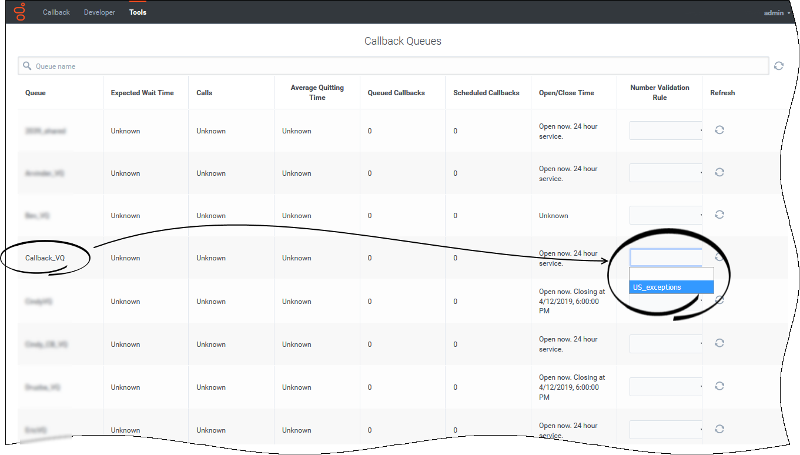Viewport: 800px width, 455px height.
Task: Open validation rule dropdown in second row
Action: (x=665, y=173)
